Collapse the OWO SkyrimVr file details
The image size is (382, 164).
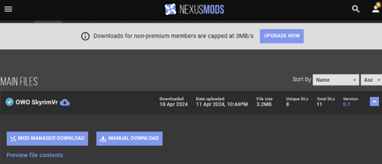pyautogui.click(x=374, y=102)
